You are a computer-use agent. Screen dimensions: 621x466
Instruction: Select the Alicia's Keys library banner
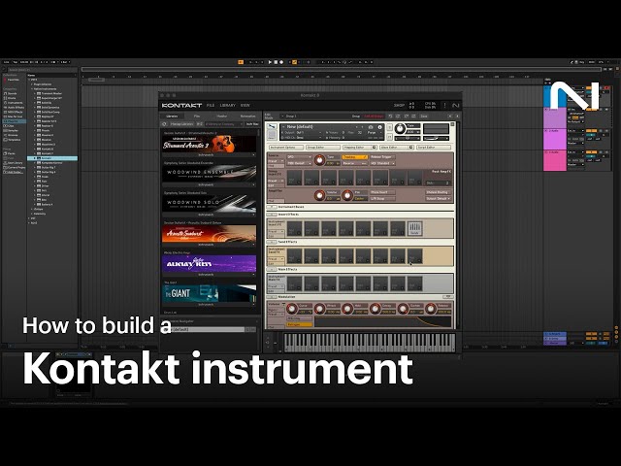click(210, 263)
